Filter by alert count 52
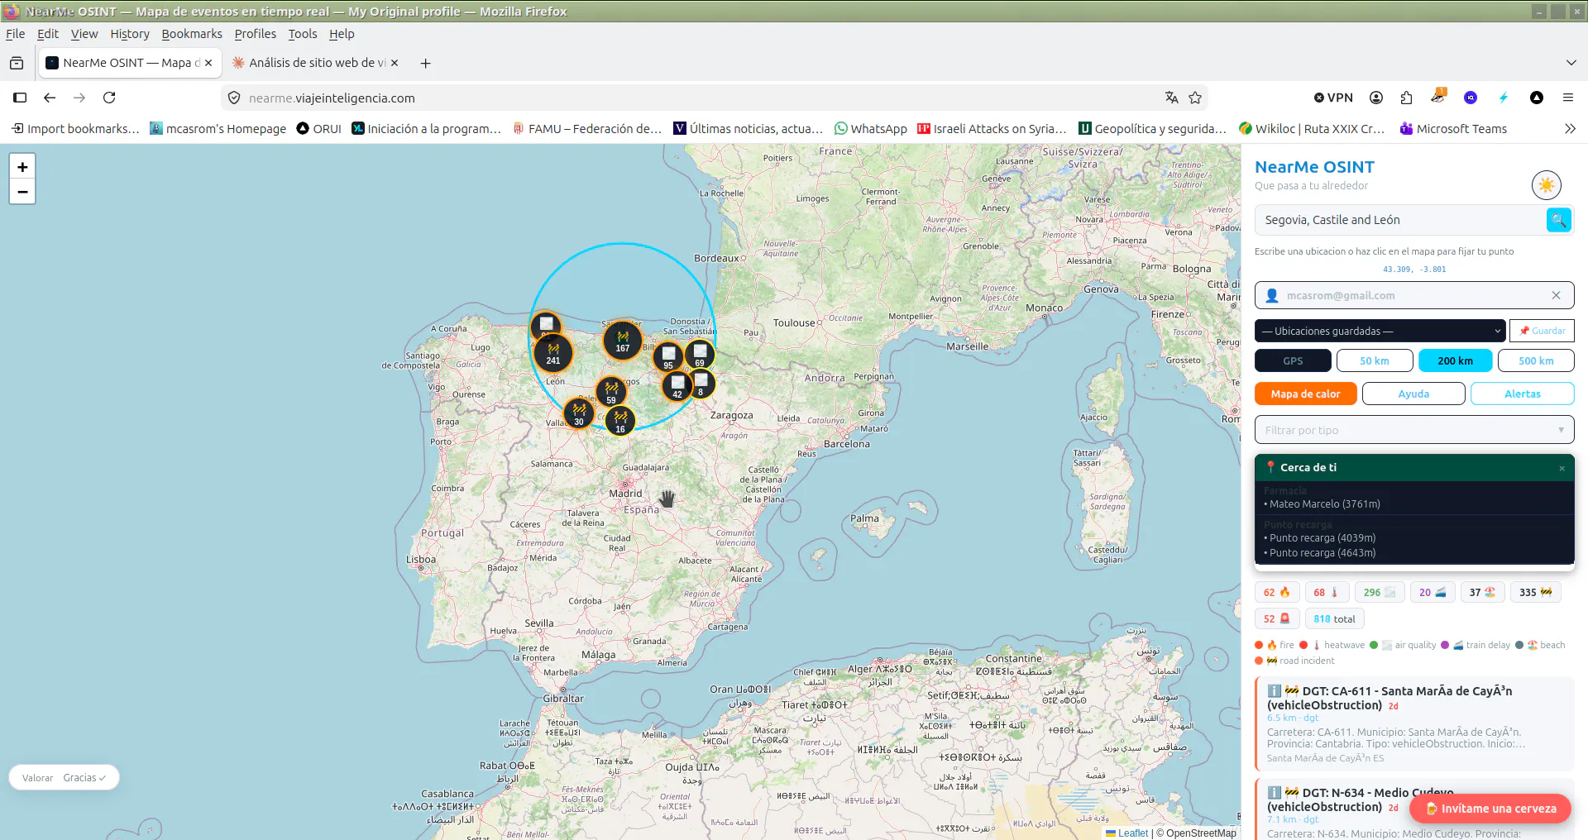Screen dimensions: 1588x840 tap(1277, 618)
